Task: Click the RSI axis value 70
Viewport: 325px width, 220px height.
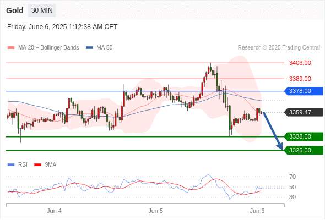Action: coord(292,177)
